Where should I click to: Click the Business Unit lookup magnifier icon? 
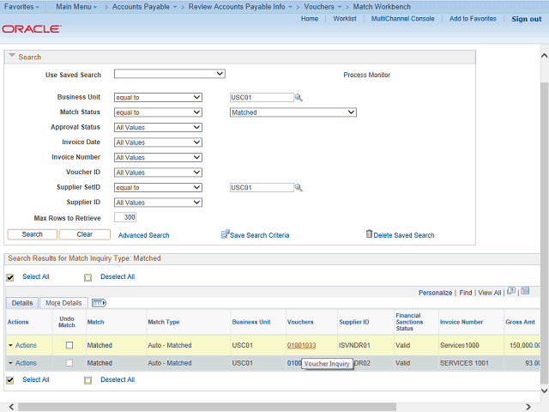299,98
